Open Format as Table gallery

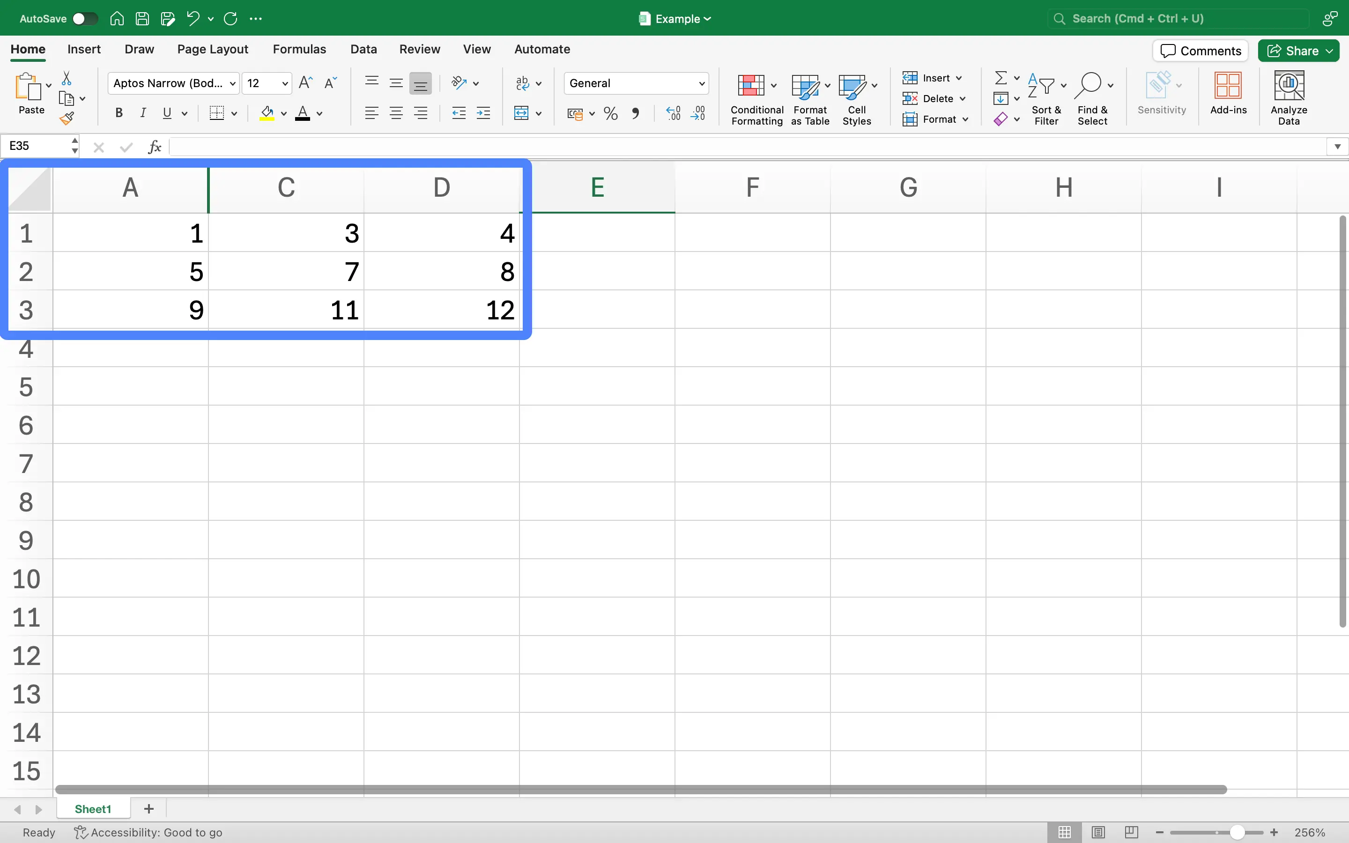pos(810,99)
